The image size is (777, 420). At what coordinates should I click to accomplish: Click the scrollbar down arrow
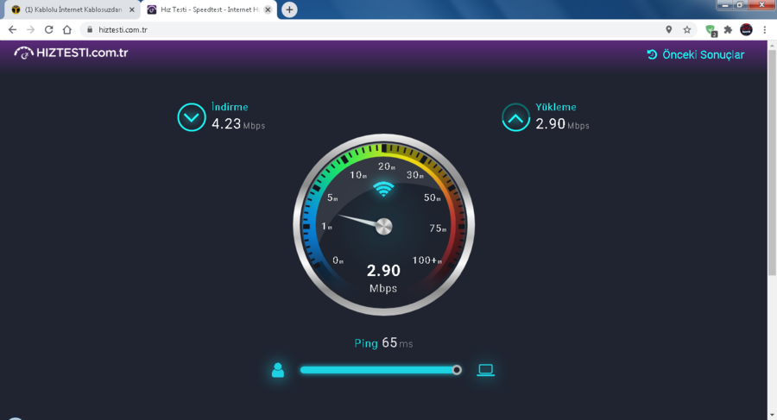772,416
